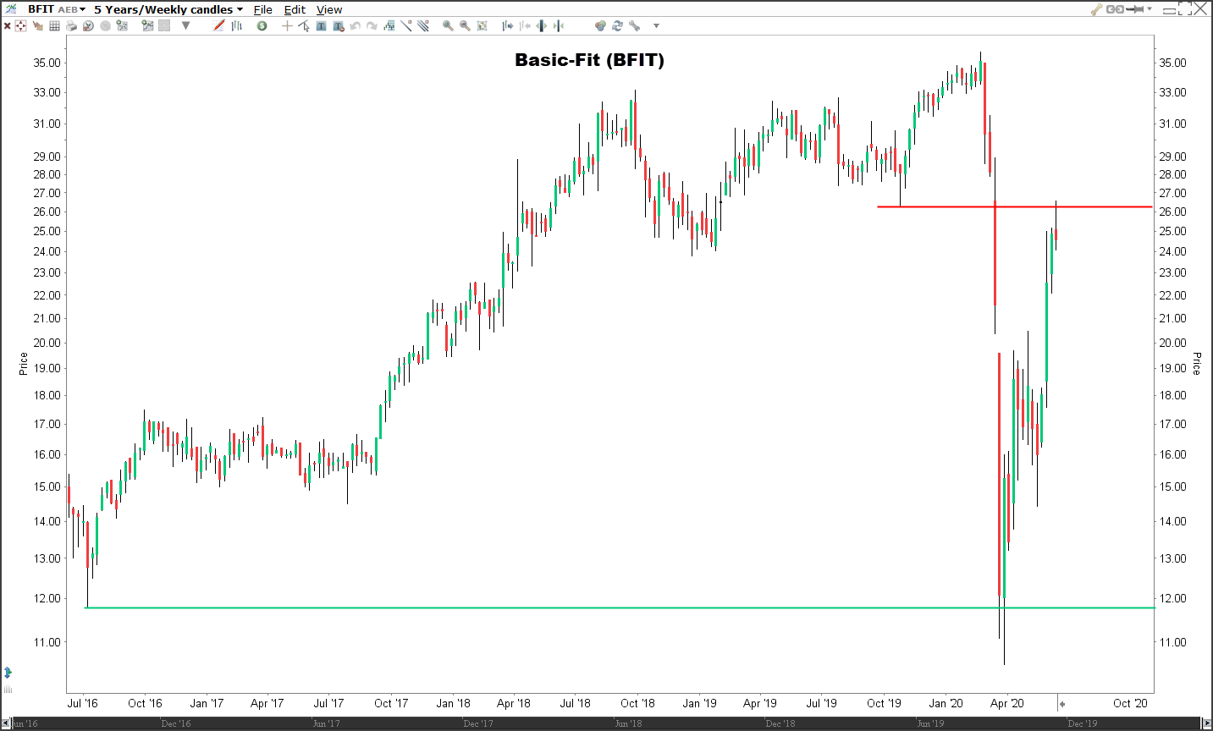
Task: Click the gold wrench settings icon
Action: click(x=1097, y=9)
